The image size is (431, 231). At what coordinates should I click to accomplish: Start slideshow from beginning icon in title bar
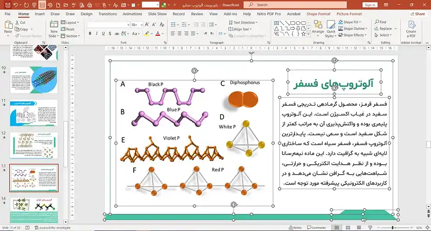[x=34, y=5]
